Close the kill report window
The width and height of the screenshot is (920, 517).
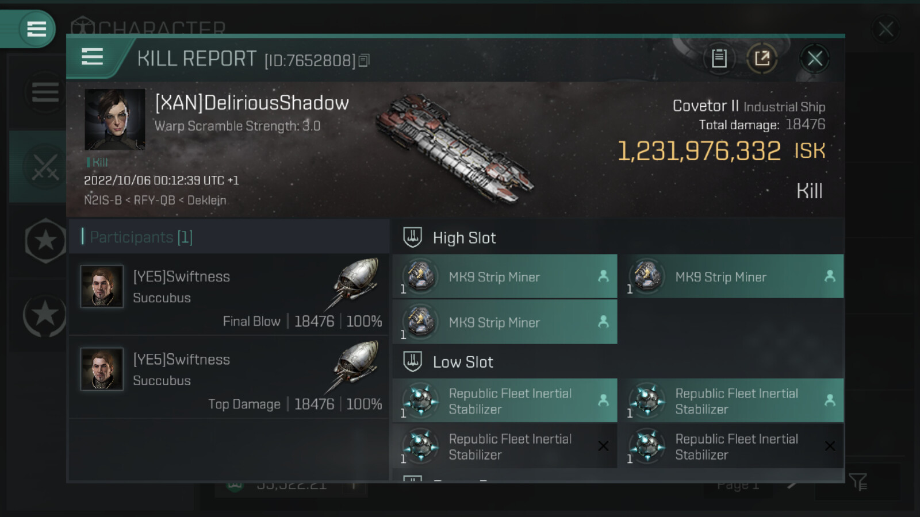[x=815, y=58]
